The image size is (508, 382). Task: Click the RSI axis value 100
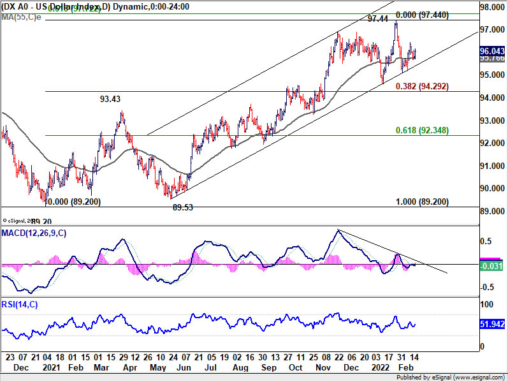(486, 304)
